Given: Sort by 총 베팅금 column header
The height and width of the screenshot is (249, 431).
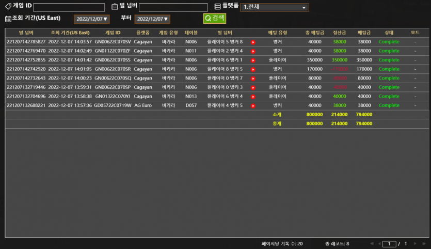Looking at the screenshot, I should (x=315, y=33).
